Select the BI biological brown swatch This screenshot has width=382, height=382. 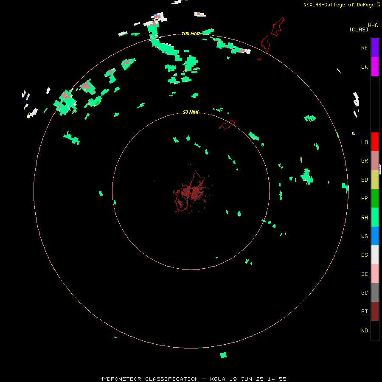pos(375,312)
